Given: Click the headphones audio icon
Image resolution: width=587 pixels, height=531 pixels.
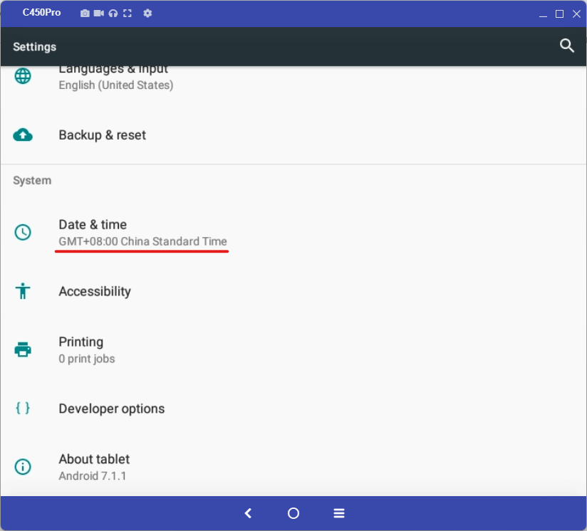Looking at the screenshot, I should click(x=113, y=14).
